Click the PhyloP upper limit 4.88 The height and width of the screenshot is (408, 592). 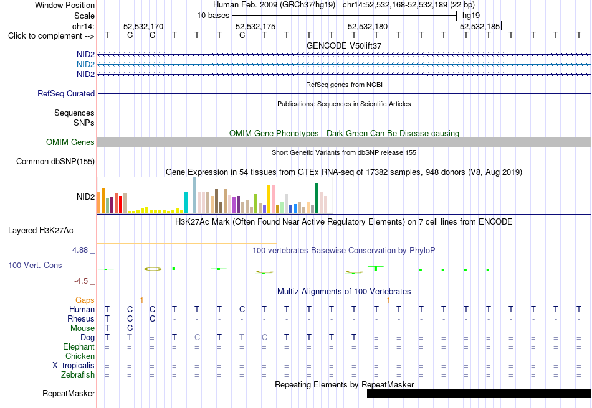click(80, 250)
